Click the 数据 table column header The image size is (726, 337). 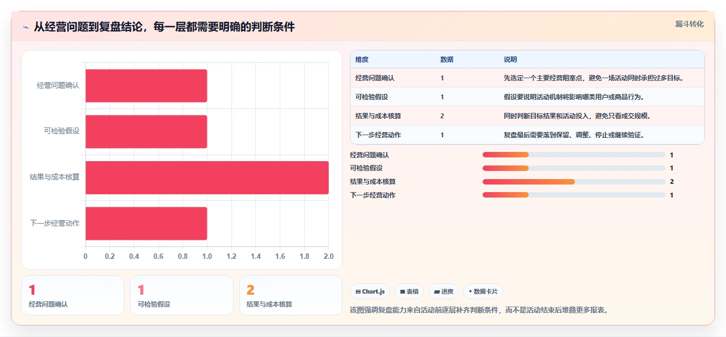447,60
